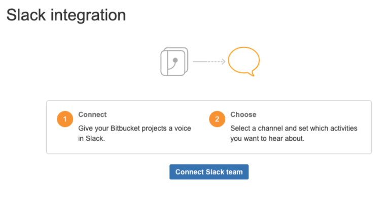Click the arrowhead pointing to the speech bubble

[x=223, y=62]
